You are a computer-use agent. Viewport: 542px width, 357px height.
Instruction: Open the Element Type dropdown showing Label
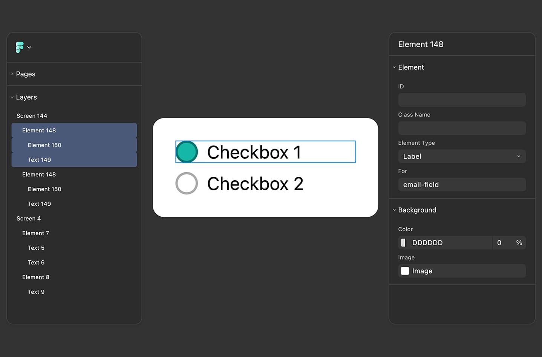click(x=462, y=156)
